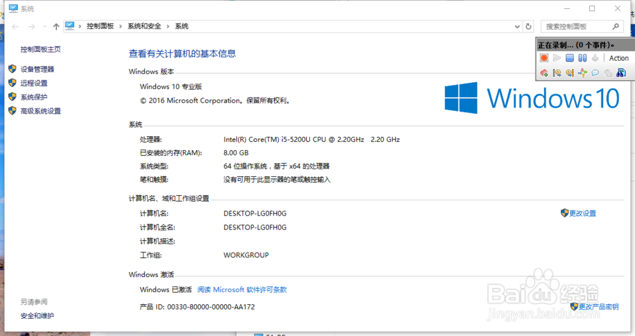Open 远程设置 (Remote settings)
The image size is (635, 336).
tap(34, 83)
